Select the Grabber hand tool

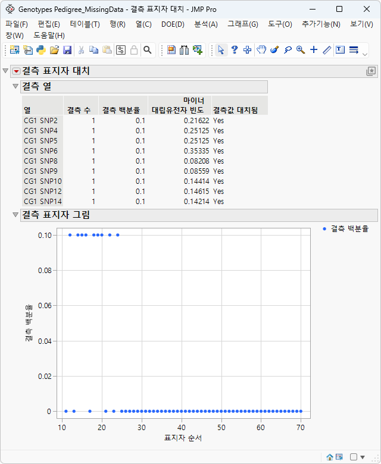[x=261, y=50]
